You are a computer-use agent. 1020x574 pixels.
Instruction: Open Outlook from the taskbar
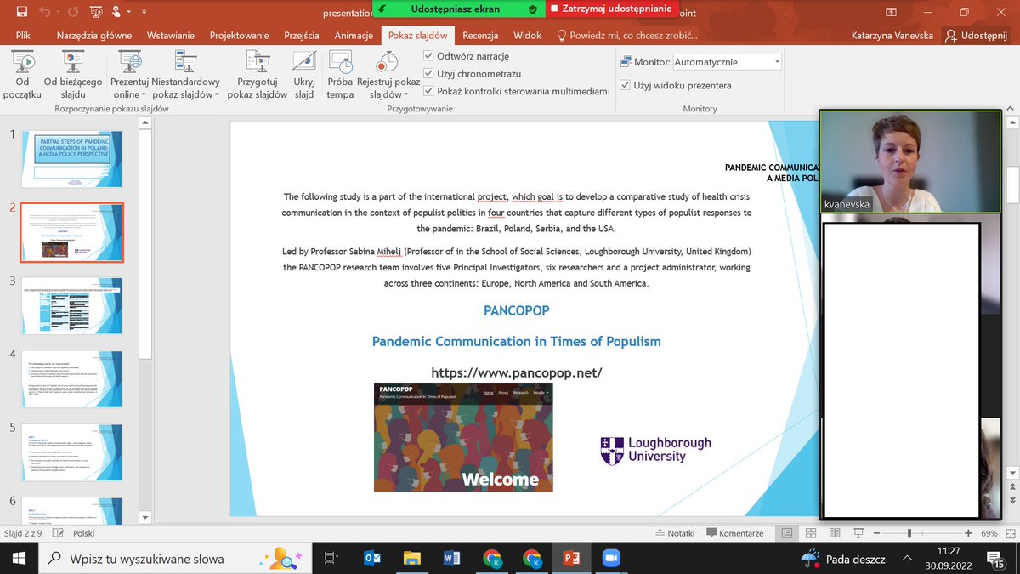(371, 559)
